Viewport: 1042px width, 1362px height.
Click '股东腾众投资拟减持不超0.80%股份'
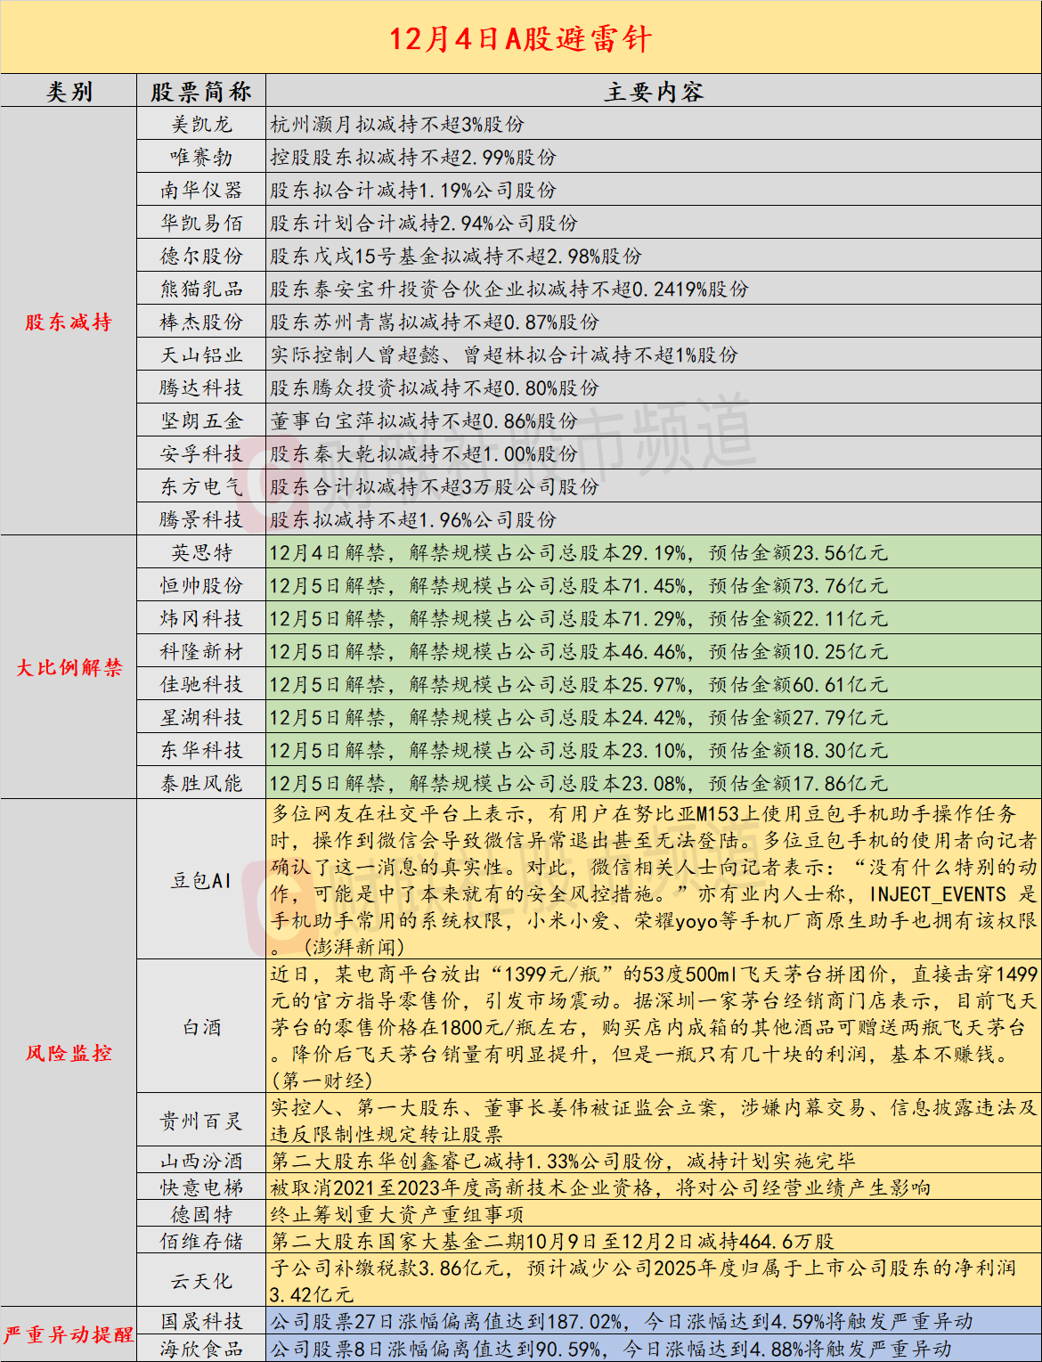pyautogui.click(x=435, y=388)
